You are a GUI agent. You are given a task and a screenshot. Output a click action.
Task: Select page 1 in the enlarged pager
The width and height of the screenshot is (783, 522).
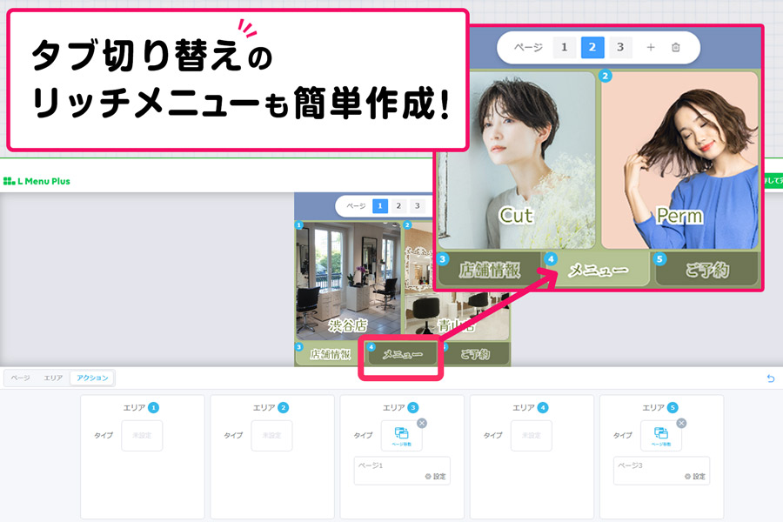(x=564, y=47)
